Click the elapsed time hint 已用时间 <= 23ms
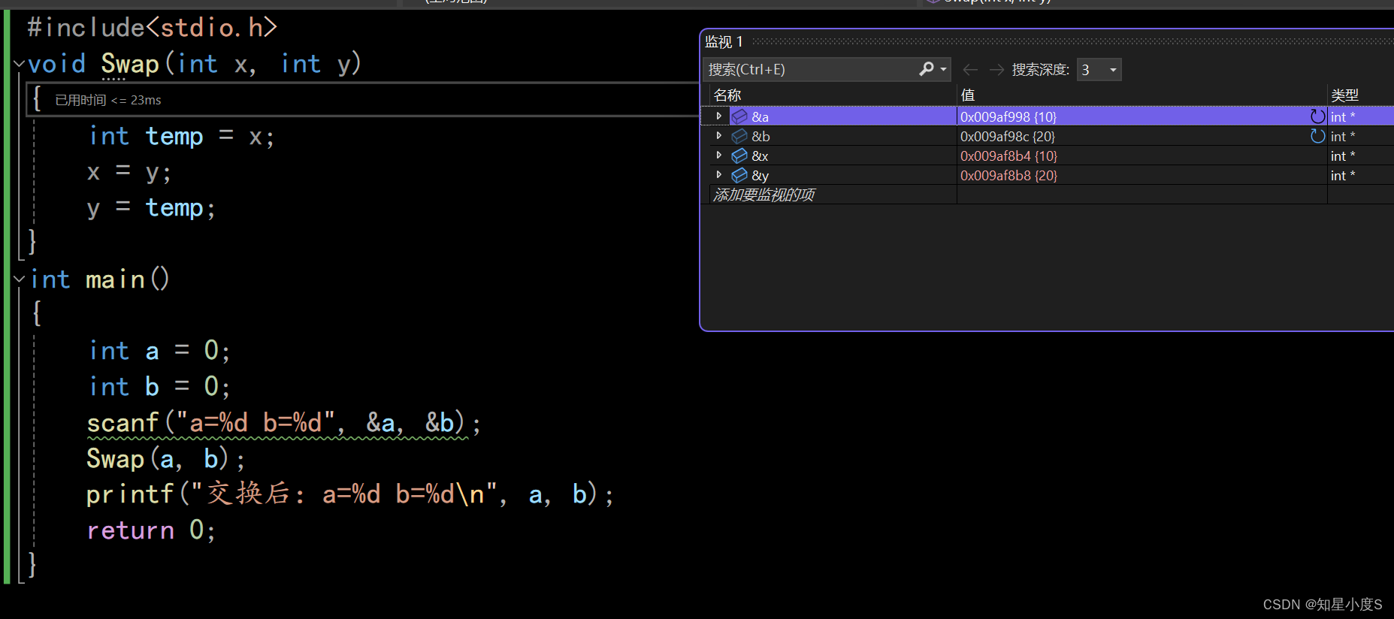Viewport: 1394px width, 619px height. [x=108, y=100]
